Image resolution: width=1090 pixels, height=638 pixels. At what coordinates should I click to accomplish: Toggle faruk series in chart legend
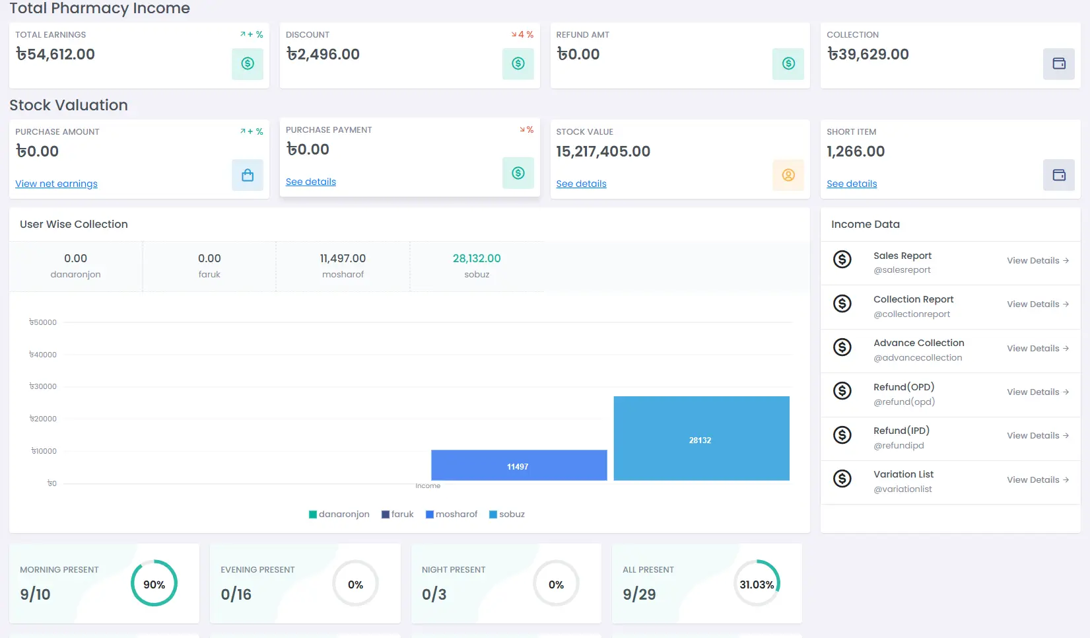coord(397,514)
